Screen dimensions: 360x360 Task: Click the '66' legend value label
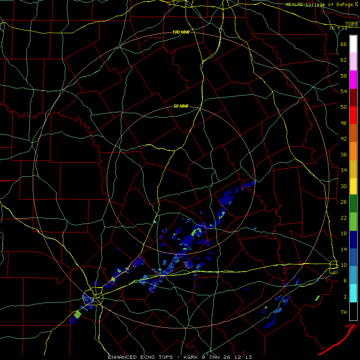tap(344, 44)
